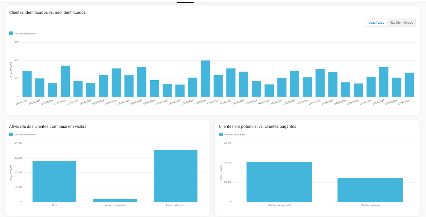This screenshot has width=426, height=217.
Task: Click the Clientes em potencial bar
Action: point(279,182)
